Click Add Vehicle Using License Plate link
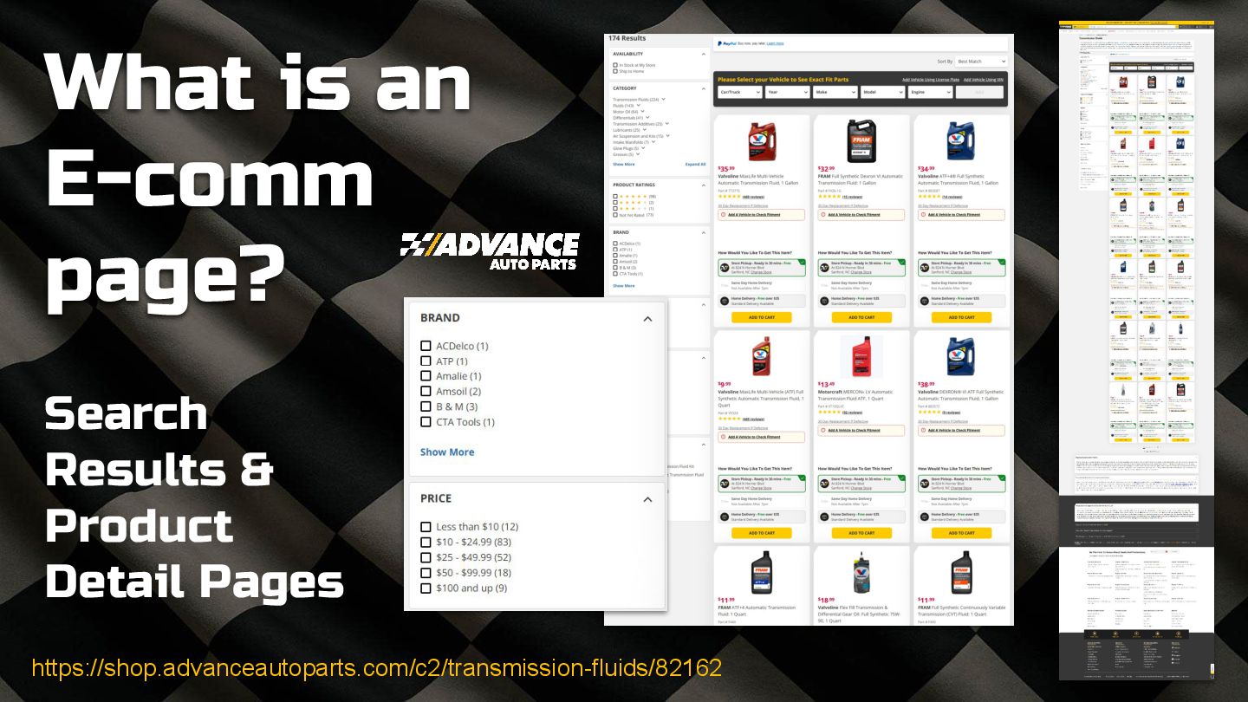The width and height of the screenshot is (1248, 702). click(x=930, y=80)
